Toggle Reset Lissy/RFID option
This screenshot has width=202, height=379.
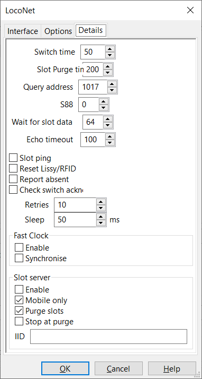[13, 168]
